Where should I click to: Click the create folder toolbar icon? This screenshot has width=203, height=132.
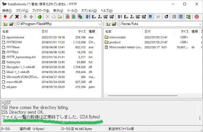(60, 17)
